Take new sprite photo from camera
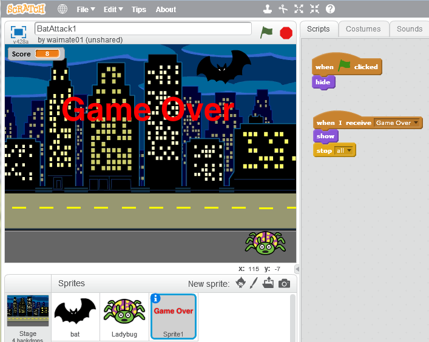This screenshot has height=342, width=429. pos(284,283)
